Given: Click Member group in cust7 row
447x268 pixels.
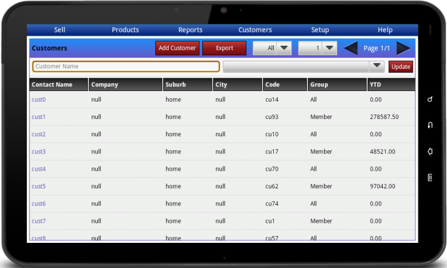Looking at the screenshot, I should tap(321, 221).
